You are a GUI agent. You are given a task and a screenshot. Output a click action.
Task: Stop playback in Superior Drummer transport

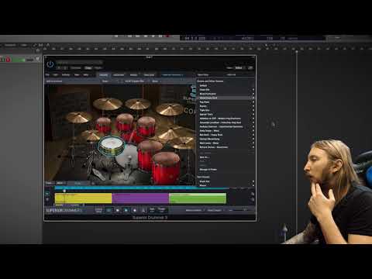(x=118, y=210)
